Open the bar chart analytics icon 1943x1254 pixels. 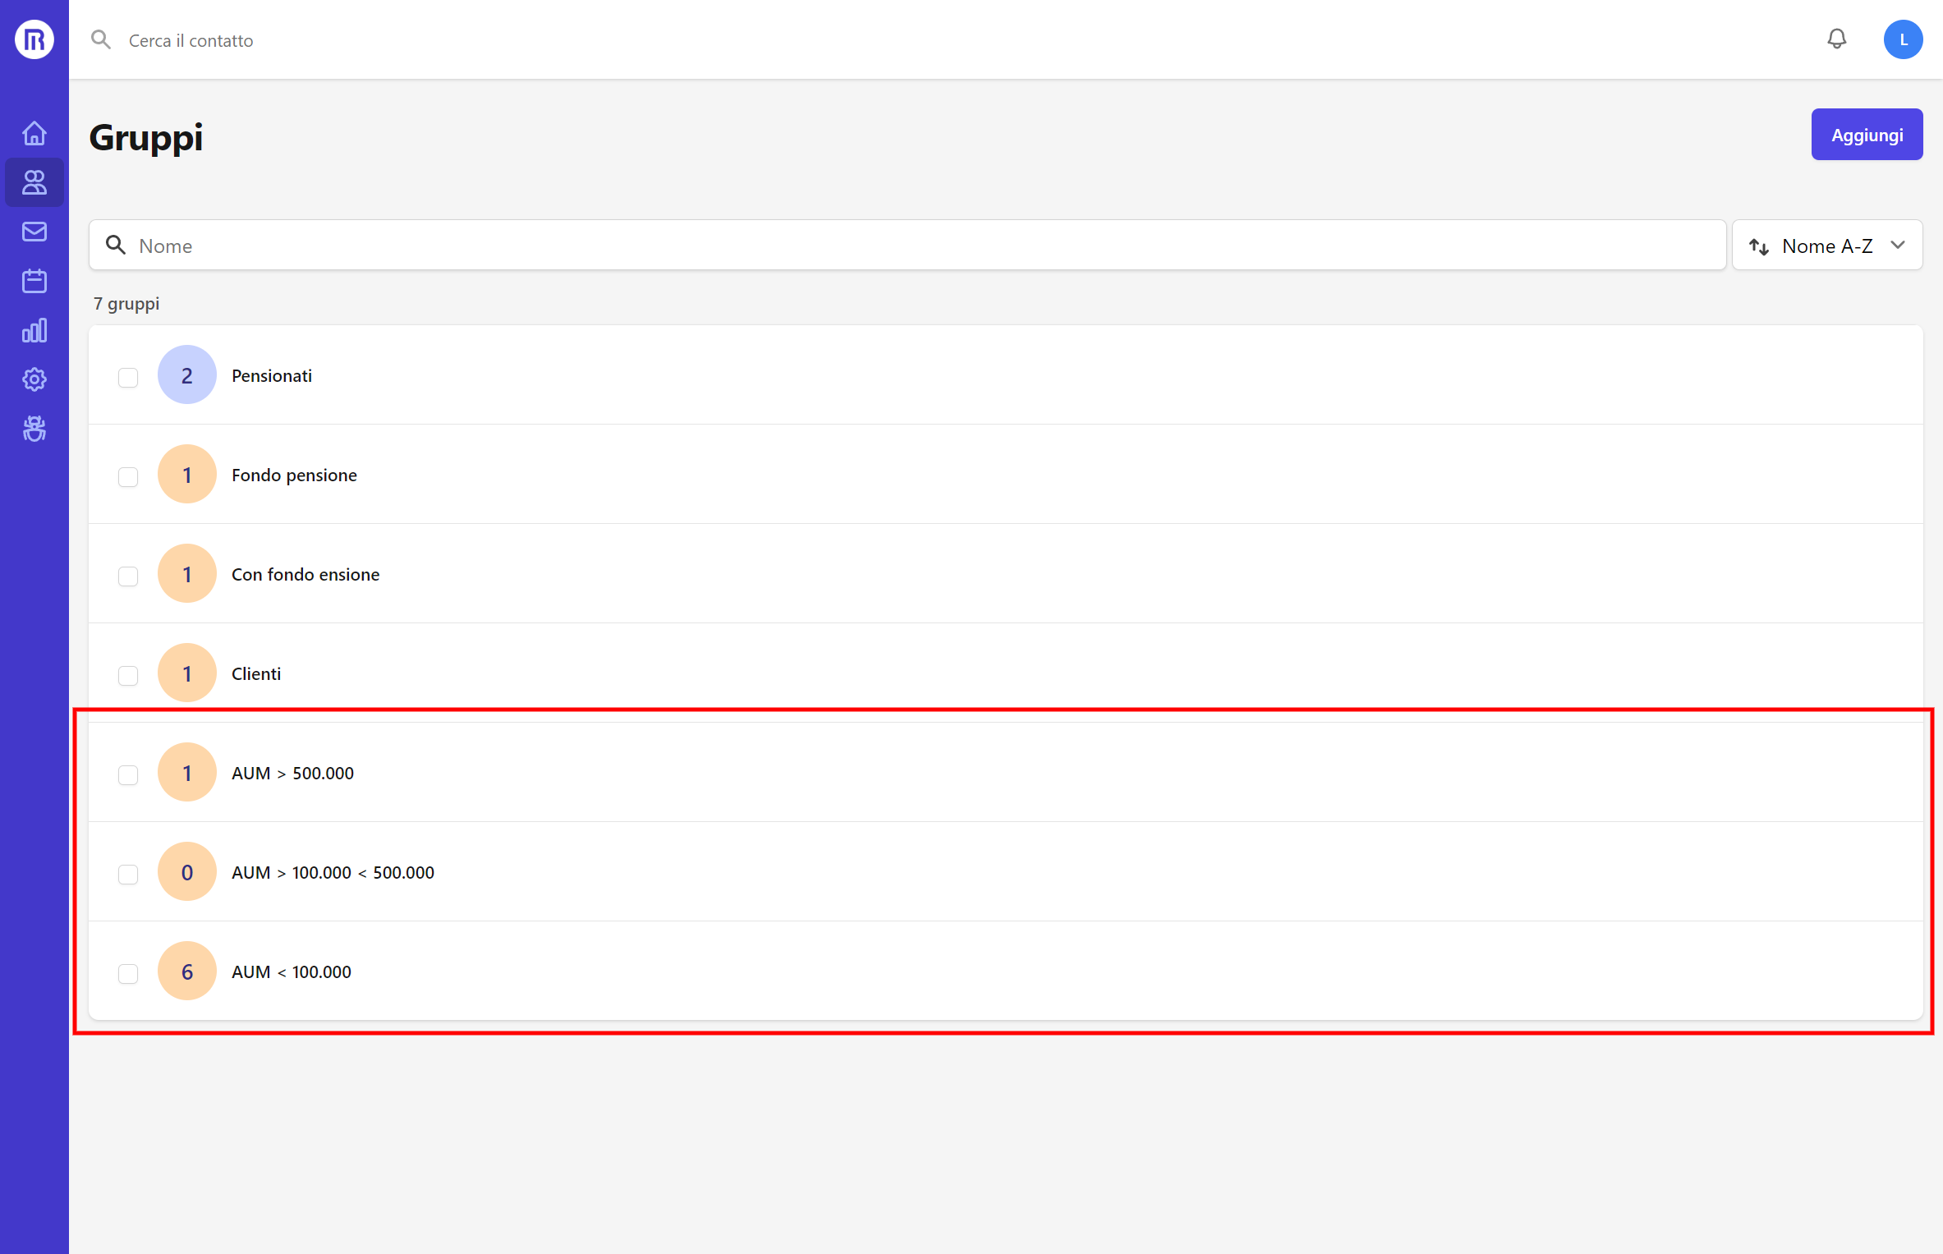point(34,330)
